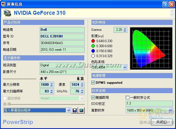Click the blue chromaticity color circle

[93, 51]
